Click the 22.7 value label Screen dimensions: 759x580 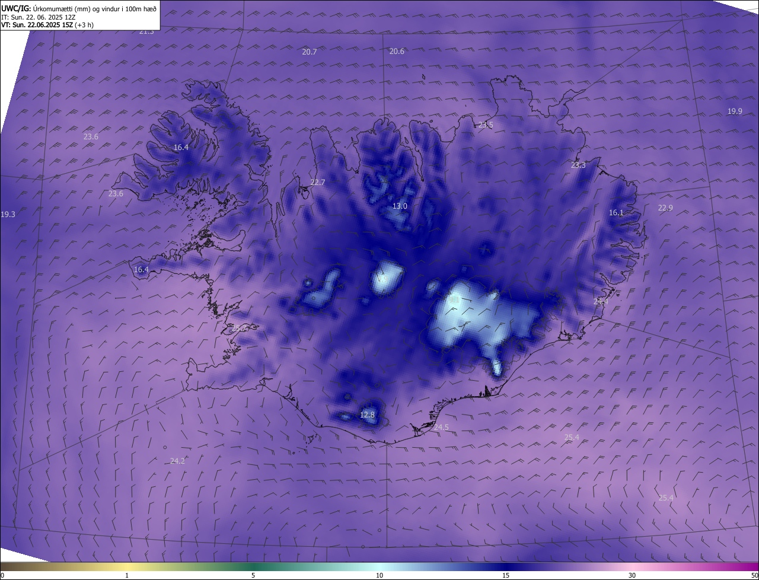point(318,183)
